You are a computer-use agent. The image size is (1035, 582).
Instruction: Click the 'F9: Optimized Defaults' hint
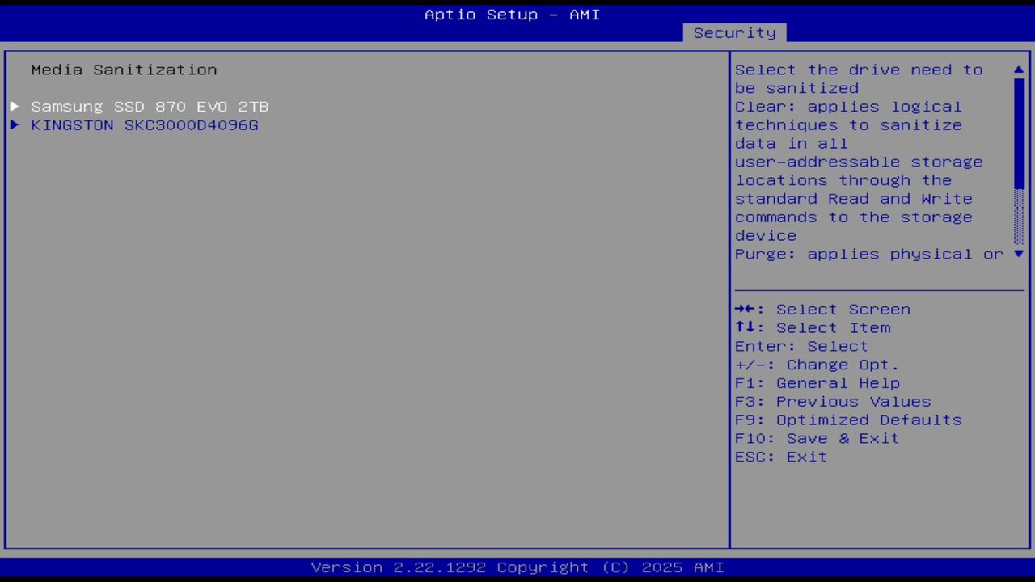pyautogui.click(x=848, y=420)
